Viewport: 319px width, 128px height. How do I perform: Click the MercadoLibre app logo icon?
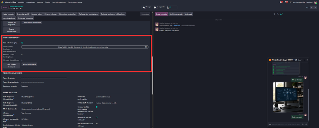[2, 2]
